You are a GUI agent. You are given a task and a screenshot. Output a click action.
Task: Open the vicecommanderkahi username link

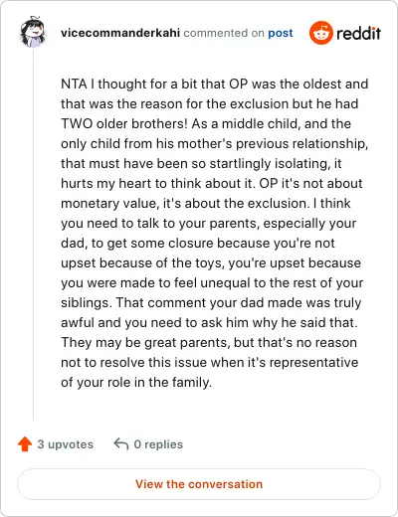point(120,33)
